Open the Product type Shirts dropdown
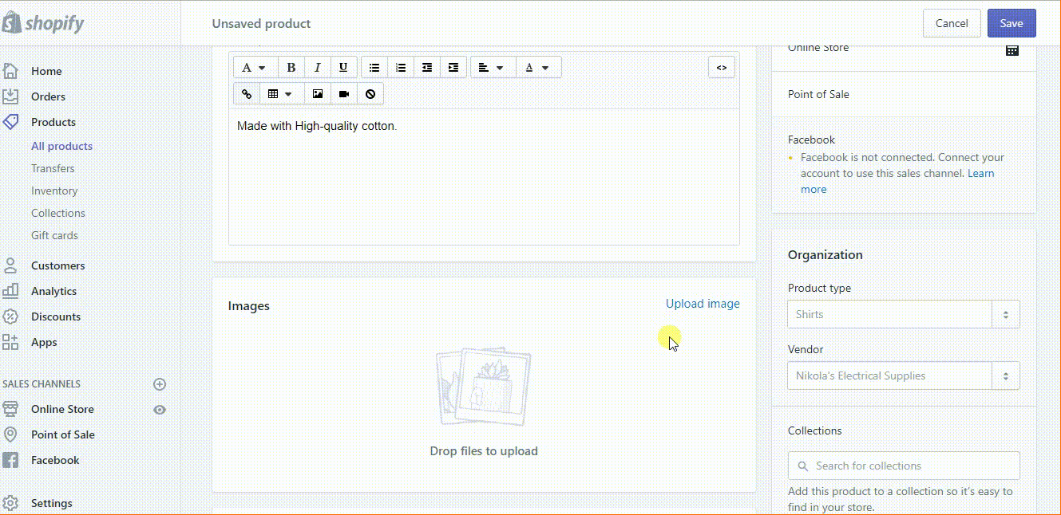This screenshot has width=1061, height=515. pyautogui.click(x=904, y=314)
